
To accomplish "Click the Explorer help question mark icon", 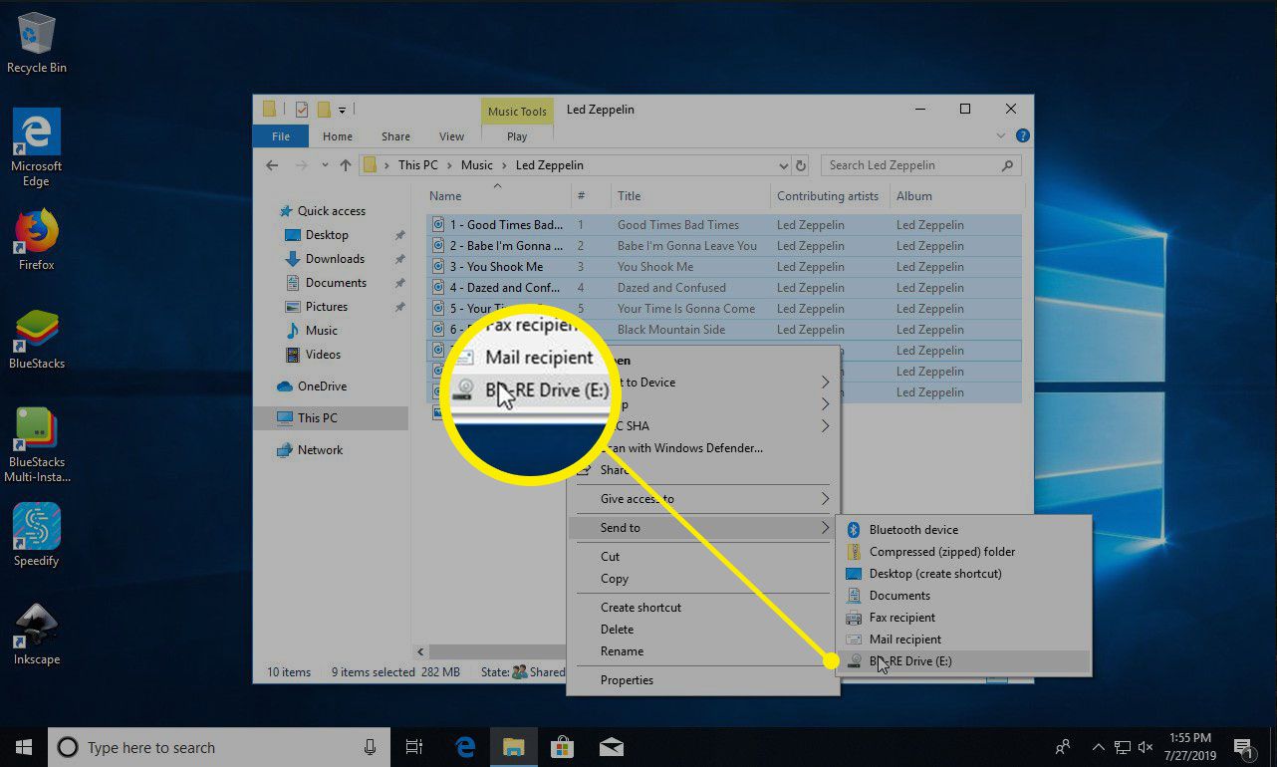I will [1022, 136].
